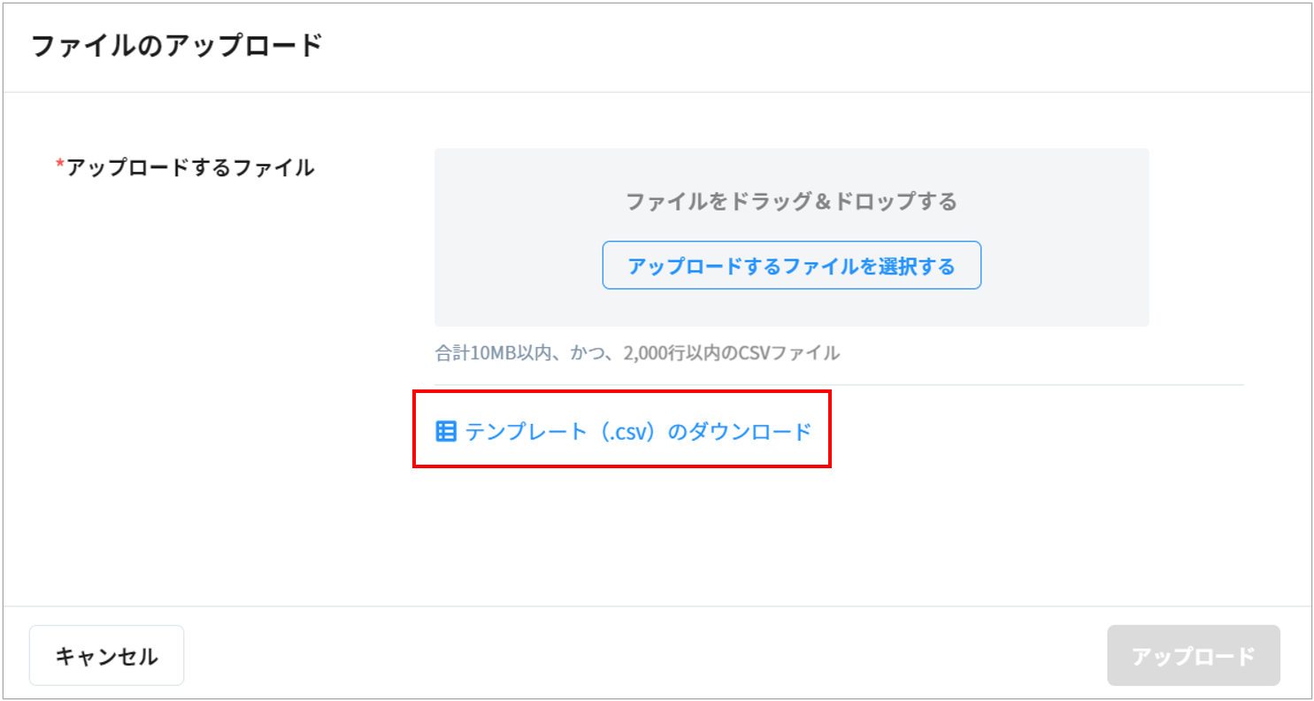Click the 合計10MB以内 CSV hint text
Viewport: 1314px width, 701px height.
[x=637, y=353]
